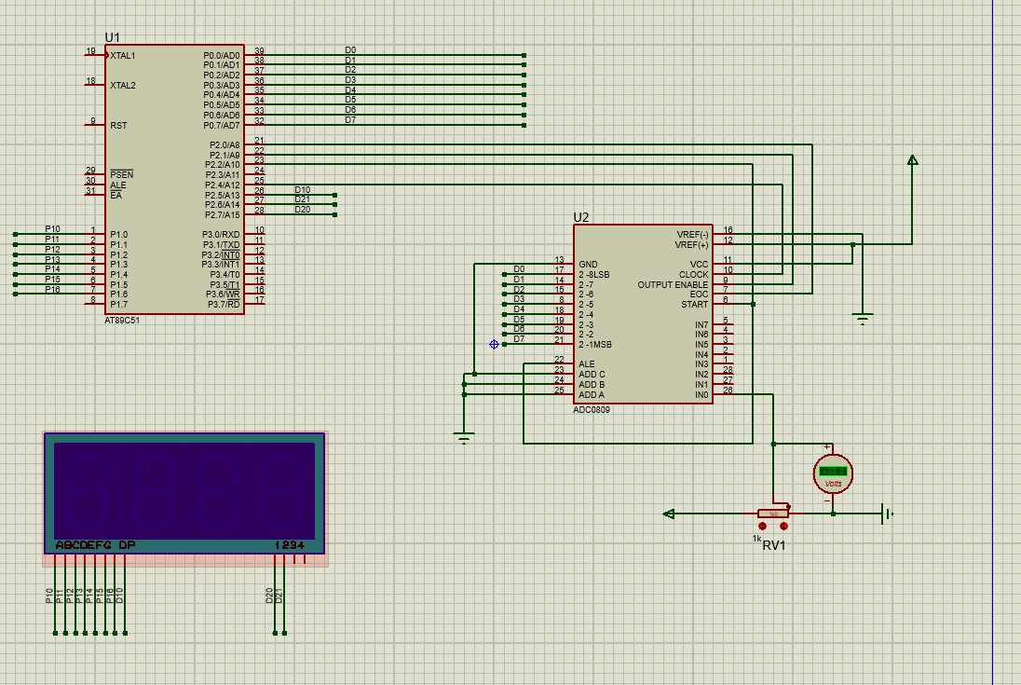Click the IN7 pin label on U2

coord(701,325)
